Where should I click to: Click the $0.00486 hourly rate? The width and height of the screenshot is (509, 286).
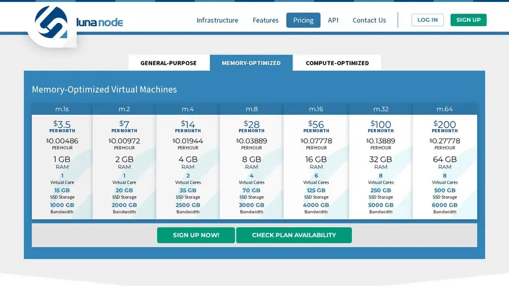(62, 141)
